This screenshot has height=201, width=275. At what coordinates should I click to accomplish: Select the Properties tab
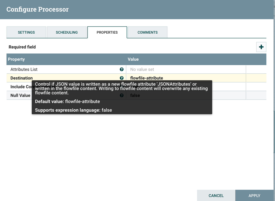click(x=107, y=32)
